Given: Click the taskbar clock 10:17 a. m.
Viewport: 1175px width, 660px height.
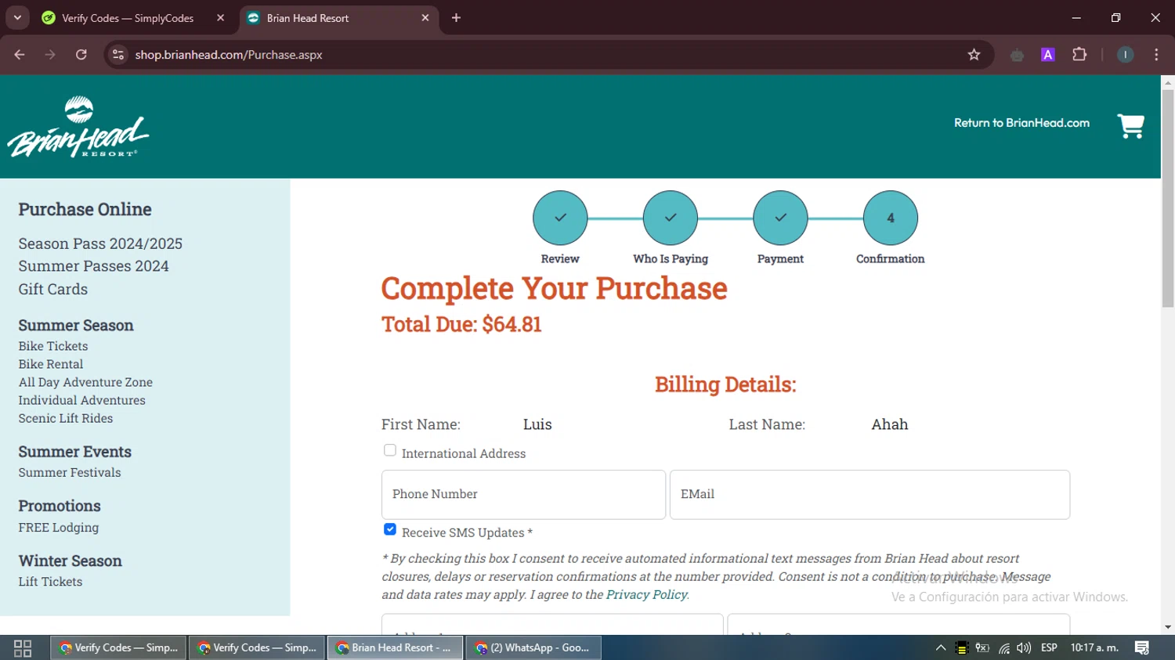Looking at the screenshot, I should tap(1094, 648).
